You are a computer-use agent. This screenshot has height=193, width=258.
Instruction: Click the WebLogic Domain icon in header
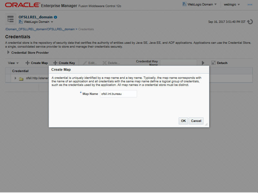tap(184, 4)
